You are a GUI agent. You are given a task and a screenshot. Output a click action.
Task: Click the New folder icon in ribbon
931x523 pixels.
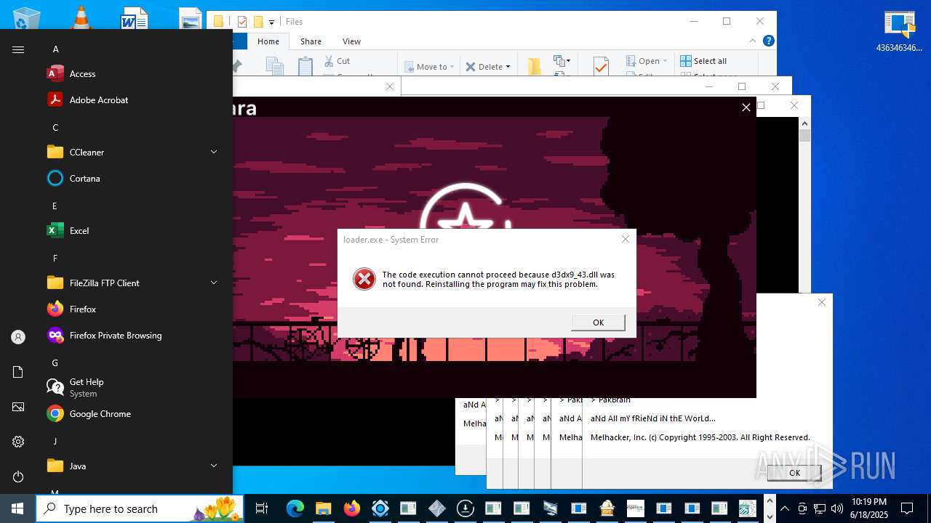pyautogui.click(x=535, y=66)
